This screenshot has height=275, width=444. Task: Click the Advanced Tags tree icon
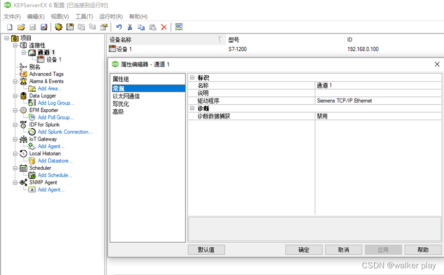(x=24, y=74)
